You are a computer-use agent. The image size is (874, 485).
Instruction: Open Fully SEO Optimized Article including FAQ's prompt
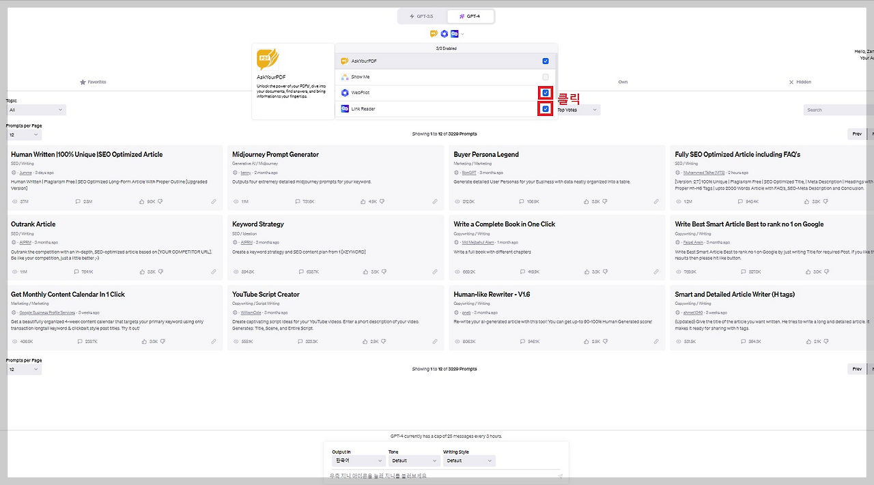(737, 154)
